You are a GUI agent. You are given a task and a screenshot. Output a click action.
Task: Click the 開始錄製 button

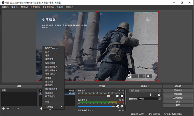click(x=178, y=94)
